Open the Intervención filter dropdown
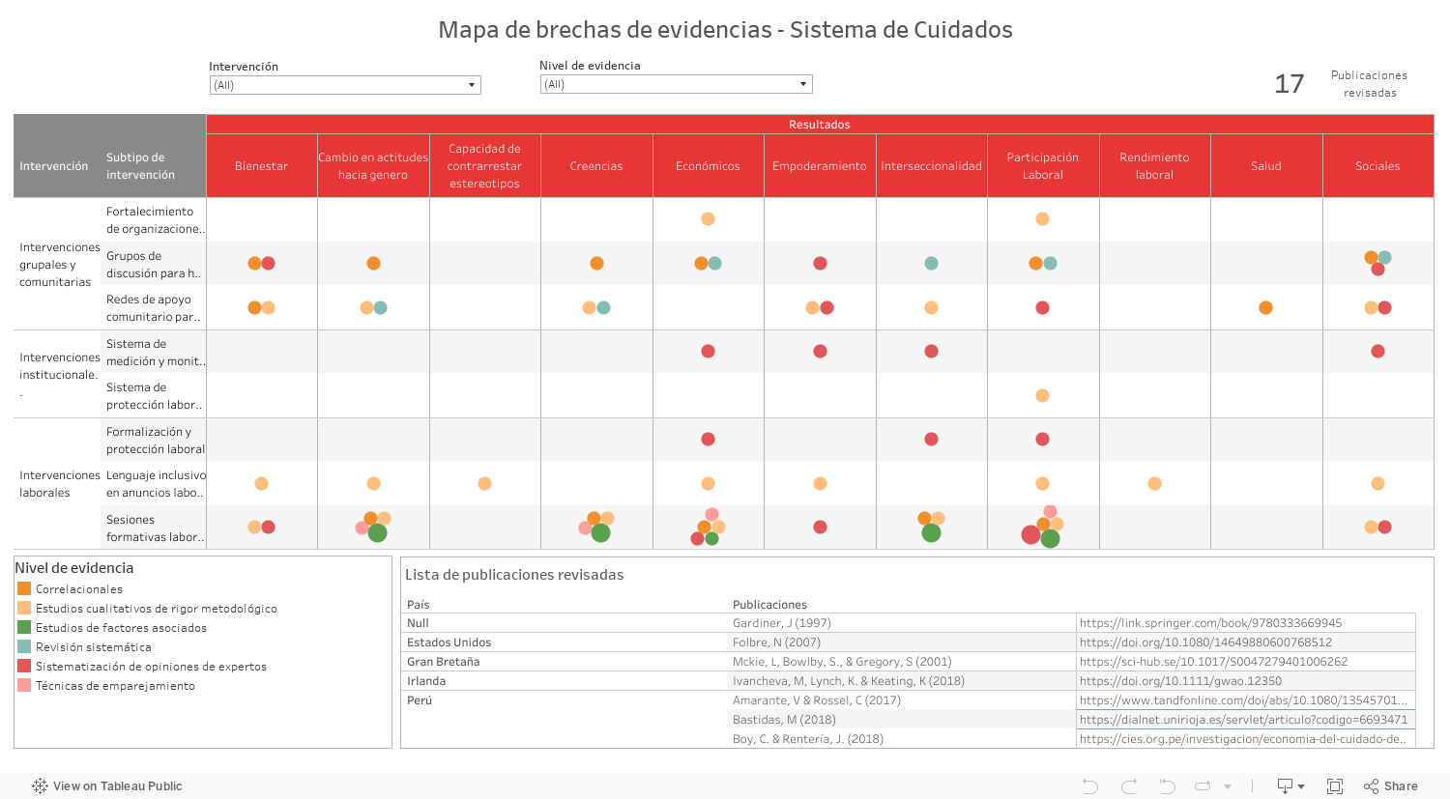 click(345, 85)
